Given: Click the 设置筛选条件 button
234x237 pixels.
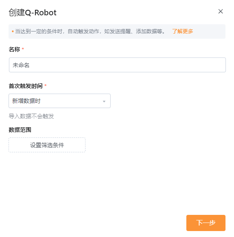Looking at the screenshot, I should [x=47, y=145].
